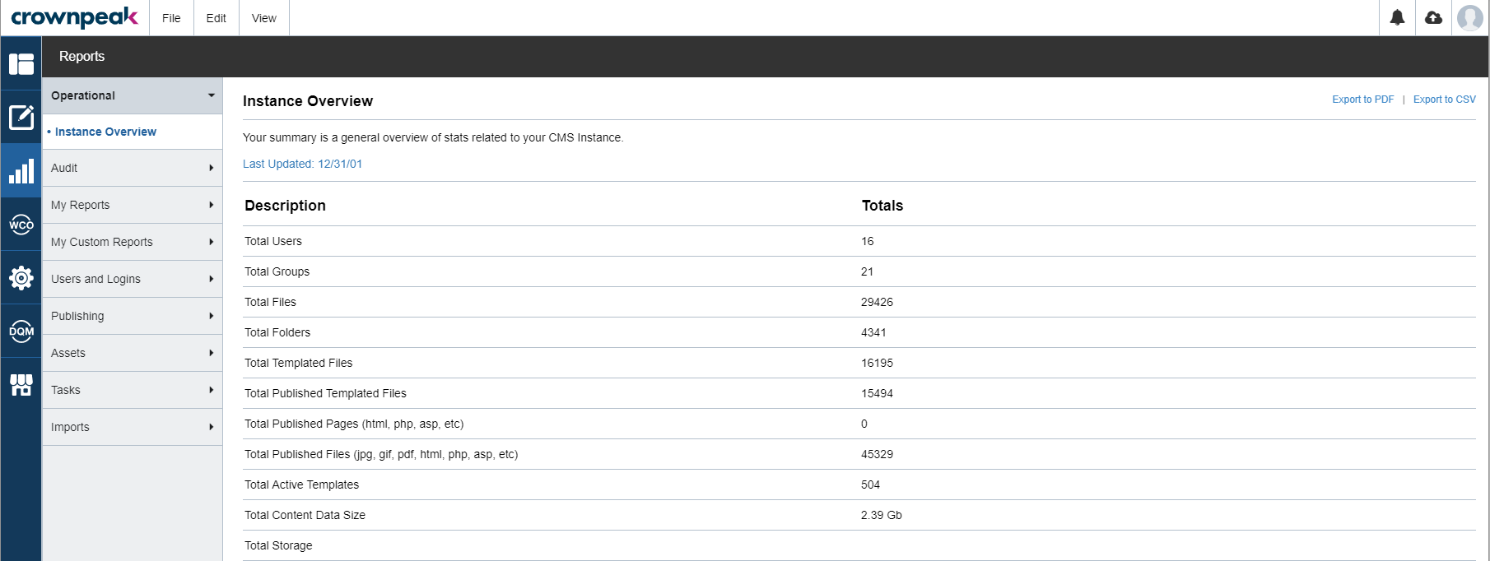Select the Total Users row label
The image size is (1490, 561).
point(273,241)
